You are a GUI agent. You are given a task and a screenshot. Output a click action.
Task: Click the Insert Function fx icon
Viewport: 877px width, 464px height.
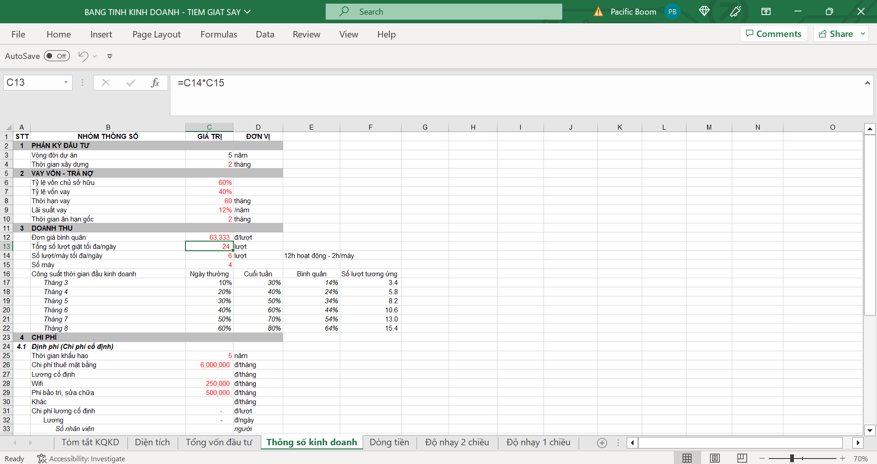[155, 83]
